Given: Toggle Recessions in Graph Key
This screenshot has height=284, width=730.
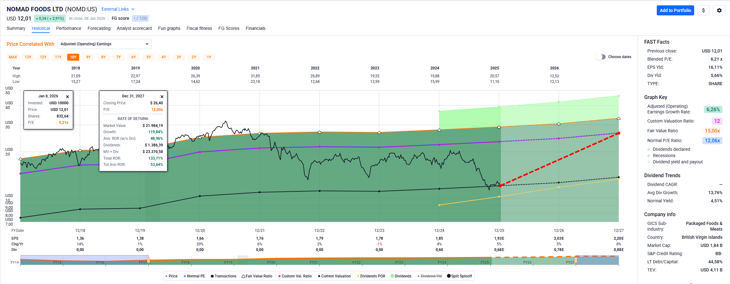Looking at the screenshot, I should pos(664,156).
